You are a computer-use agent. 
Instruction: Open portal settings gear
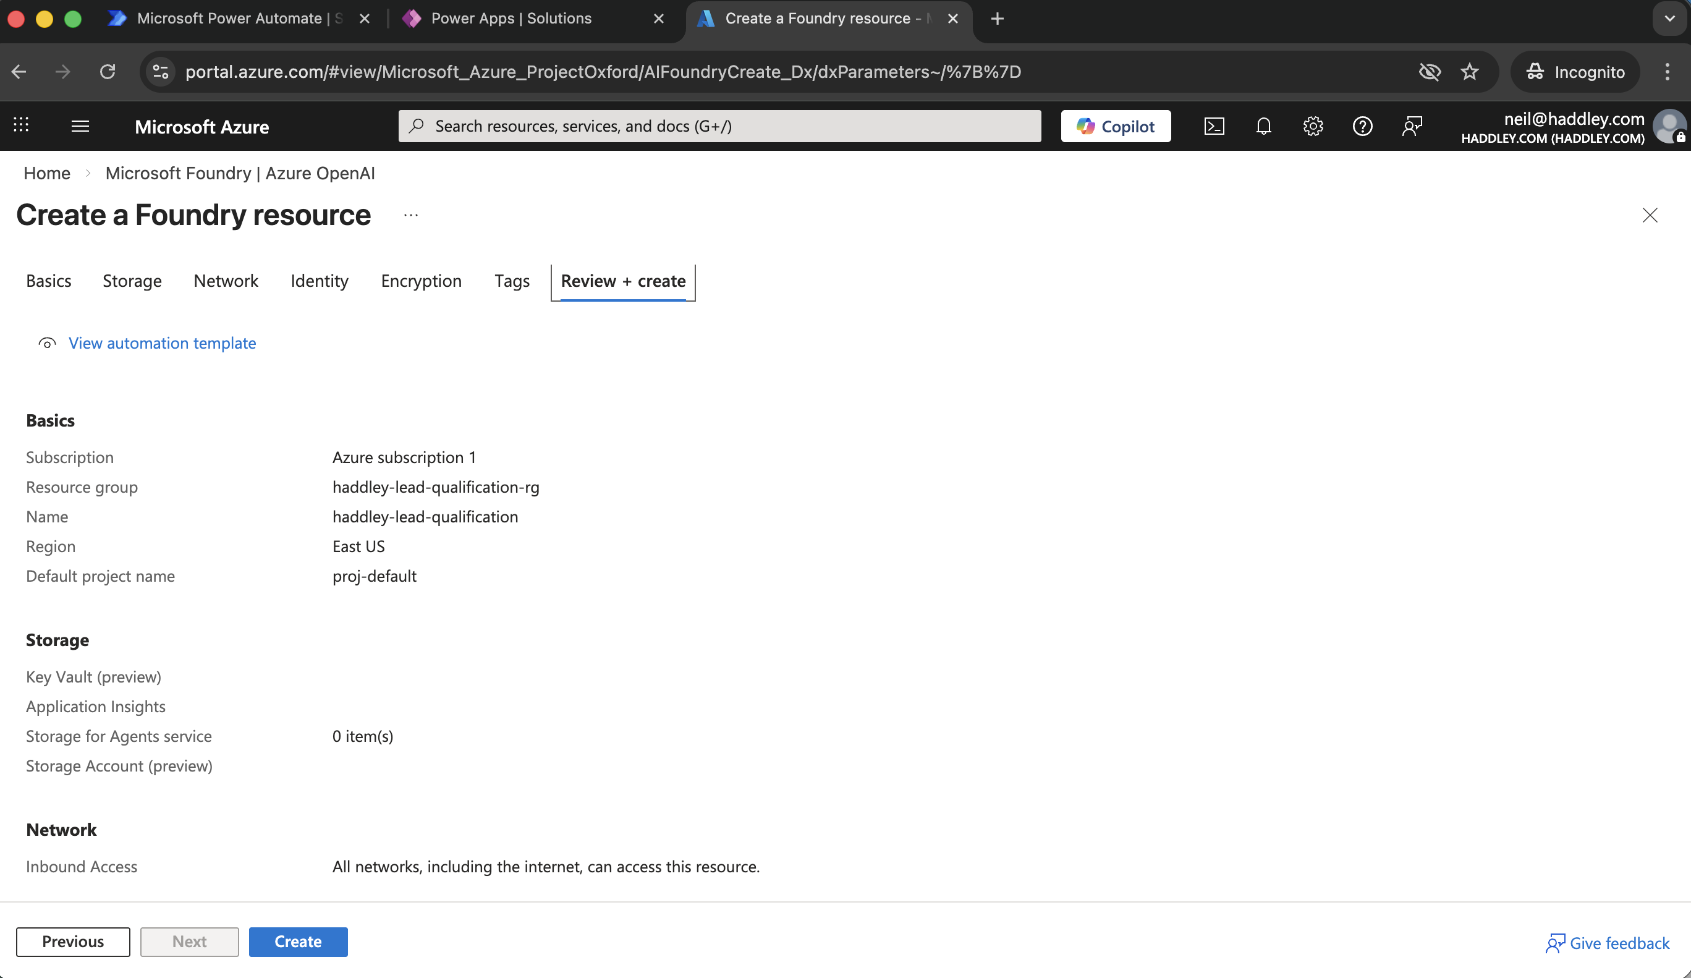[x=1313, y=126]
